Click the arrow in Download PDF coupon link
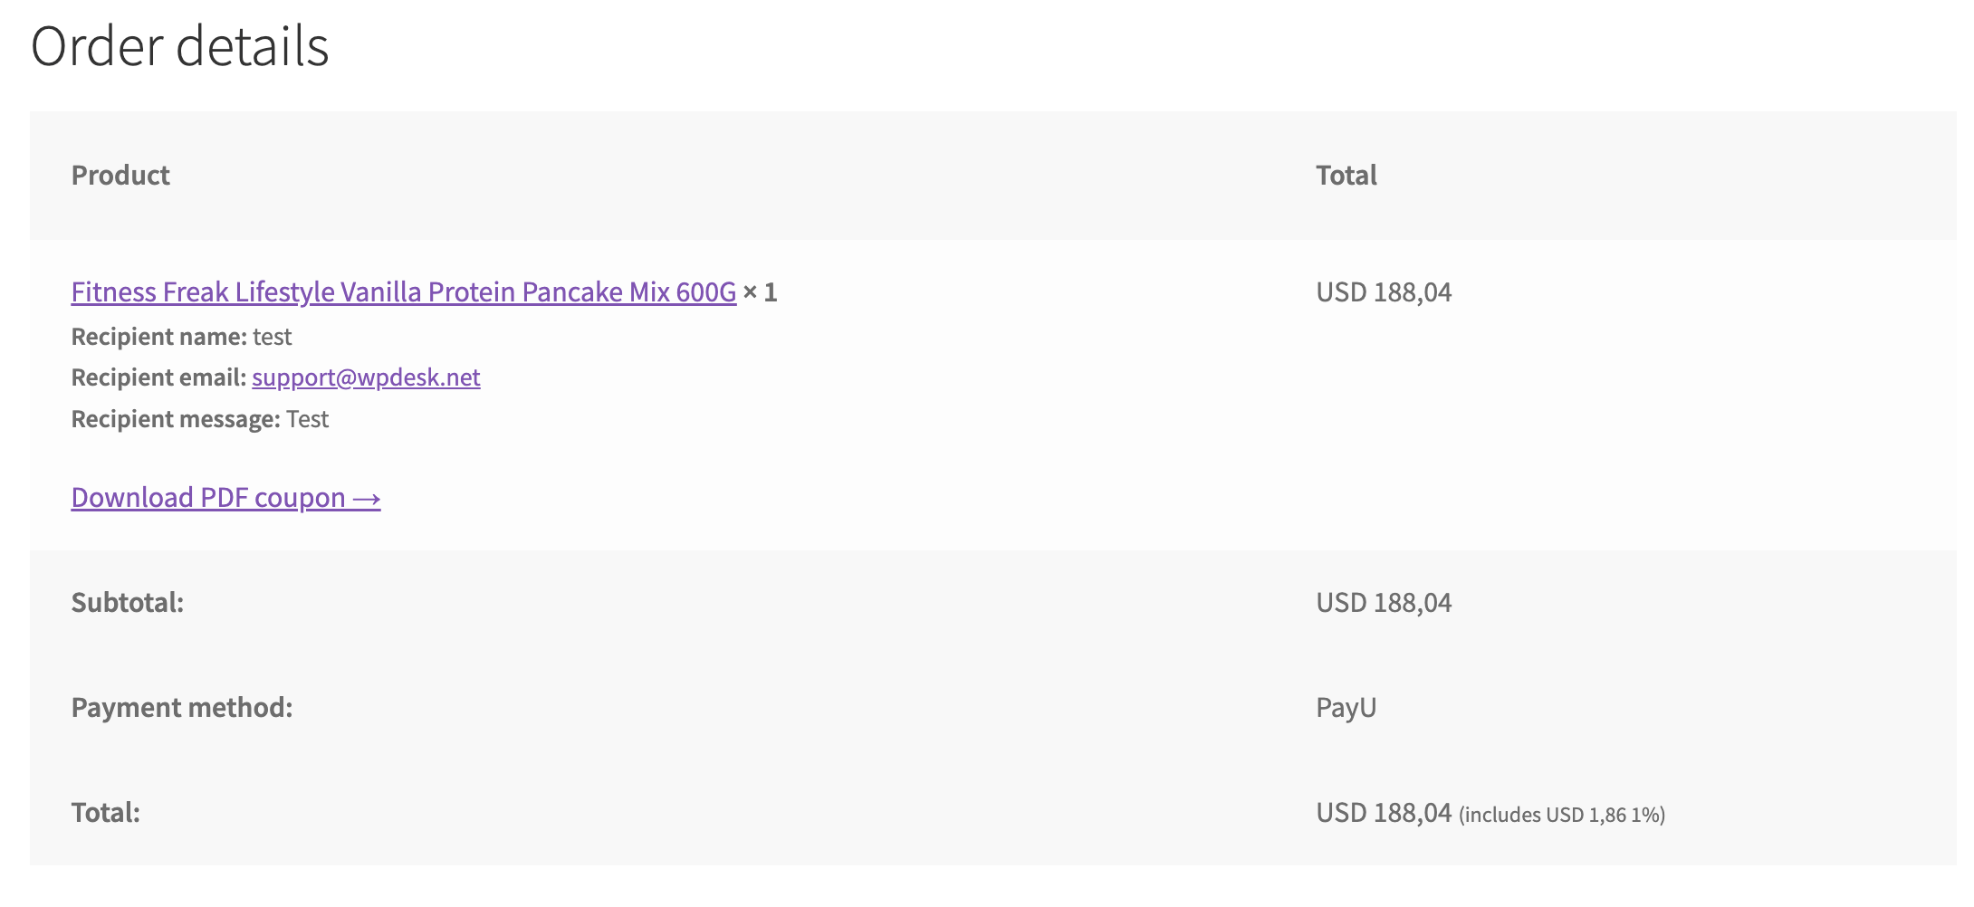The image size is (1974, 907). coord(367,499)
